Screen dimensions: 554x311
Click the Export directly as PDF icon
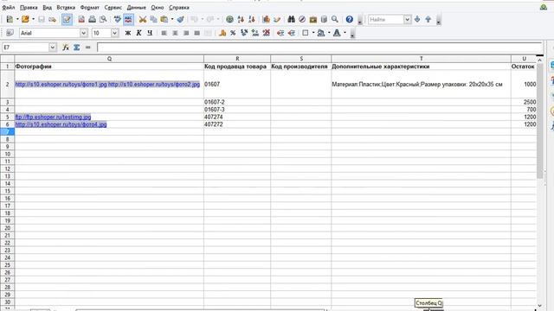[x=81, y=19]
